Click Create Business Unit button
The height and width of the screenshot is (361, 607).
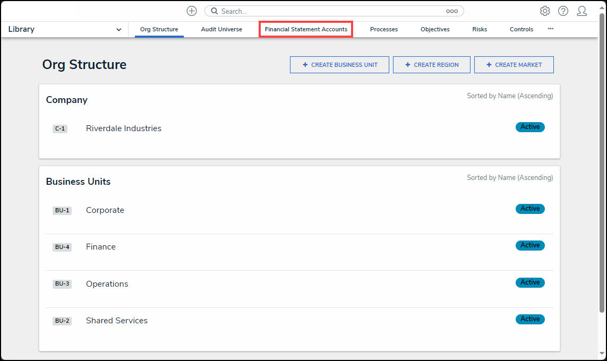[x=339, y=65]
